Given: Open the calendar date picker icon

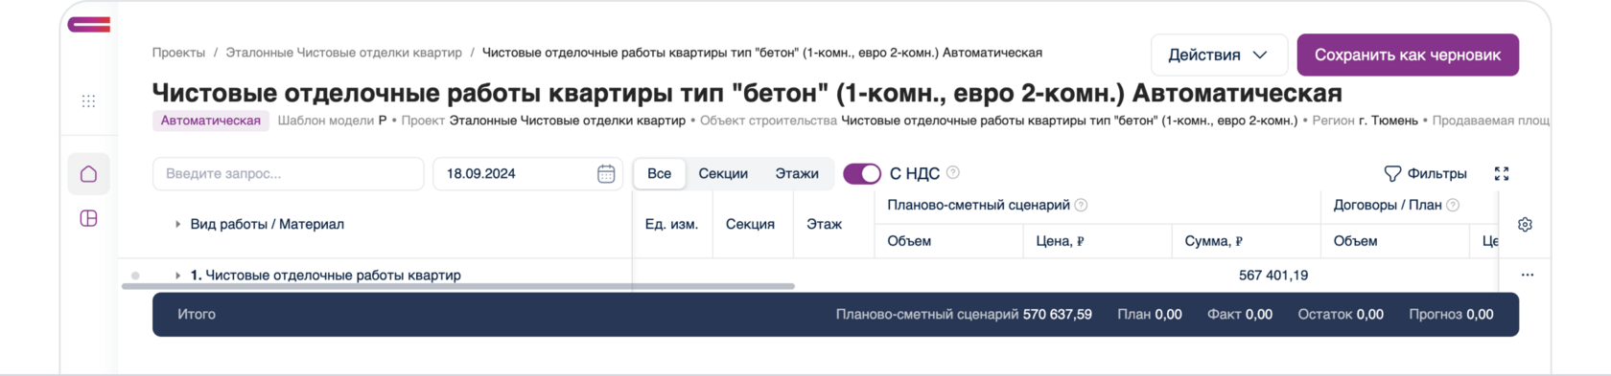Looking at the screenshot, I should (606, 174).
